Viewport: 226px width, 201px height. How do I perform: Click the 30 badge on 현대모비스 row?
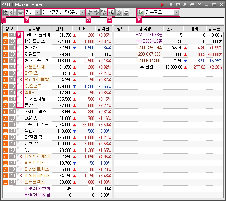pyautogui.click(x=12, y=41)
